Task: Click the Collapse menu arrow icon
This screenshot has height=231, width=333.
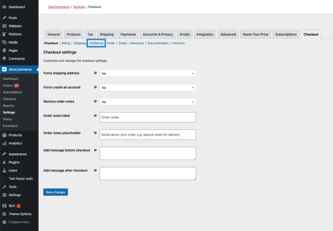Action: point(4,222)
